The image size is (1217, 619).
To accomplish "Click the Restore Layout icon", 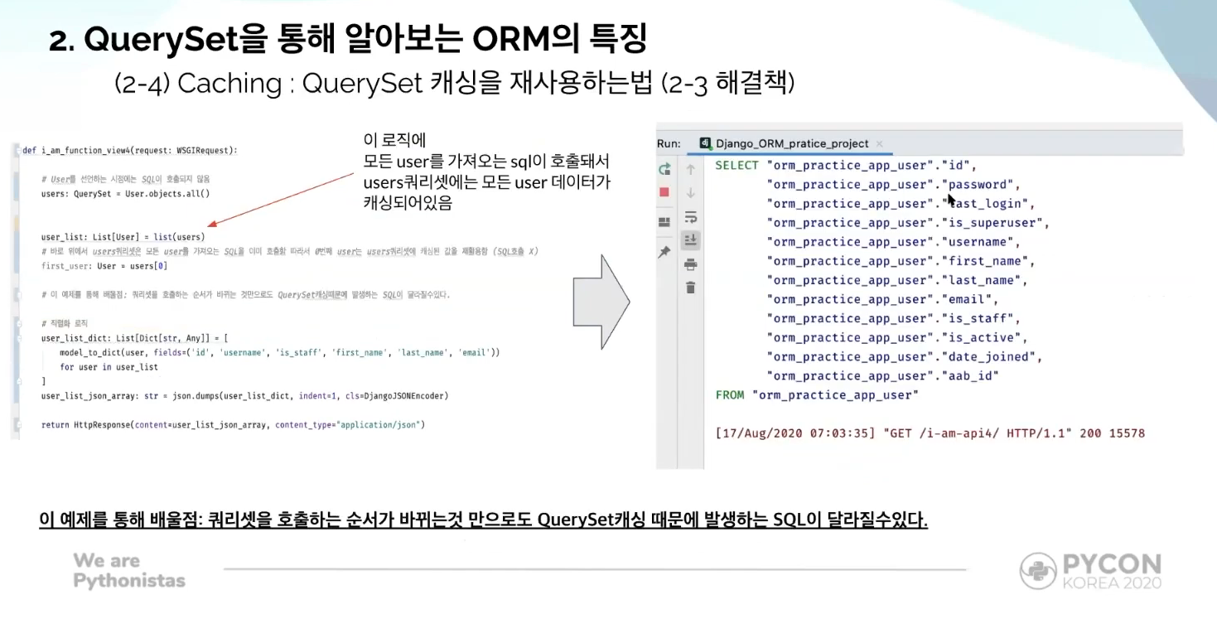I will [664, 220].
